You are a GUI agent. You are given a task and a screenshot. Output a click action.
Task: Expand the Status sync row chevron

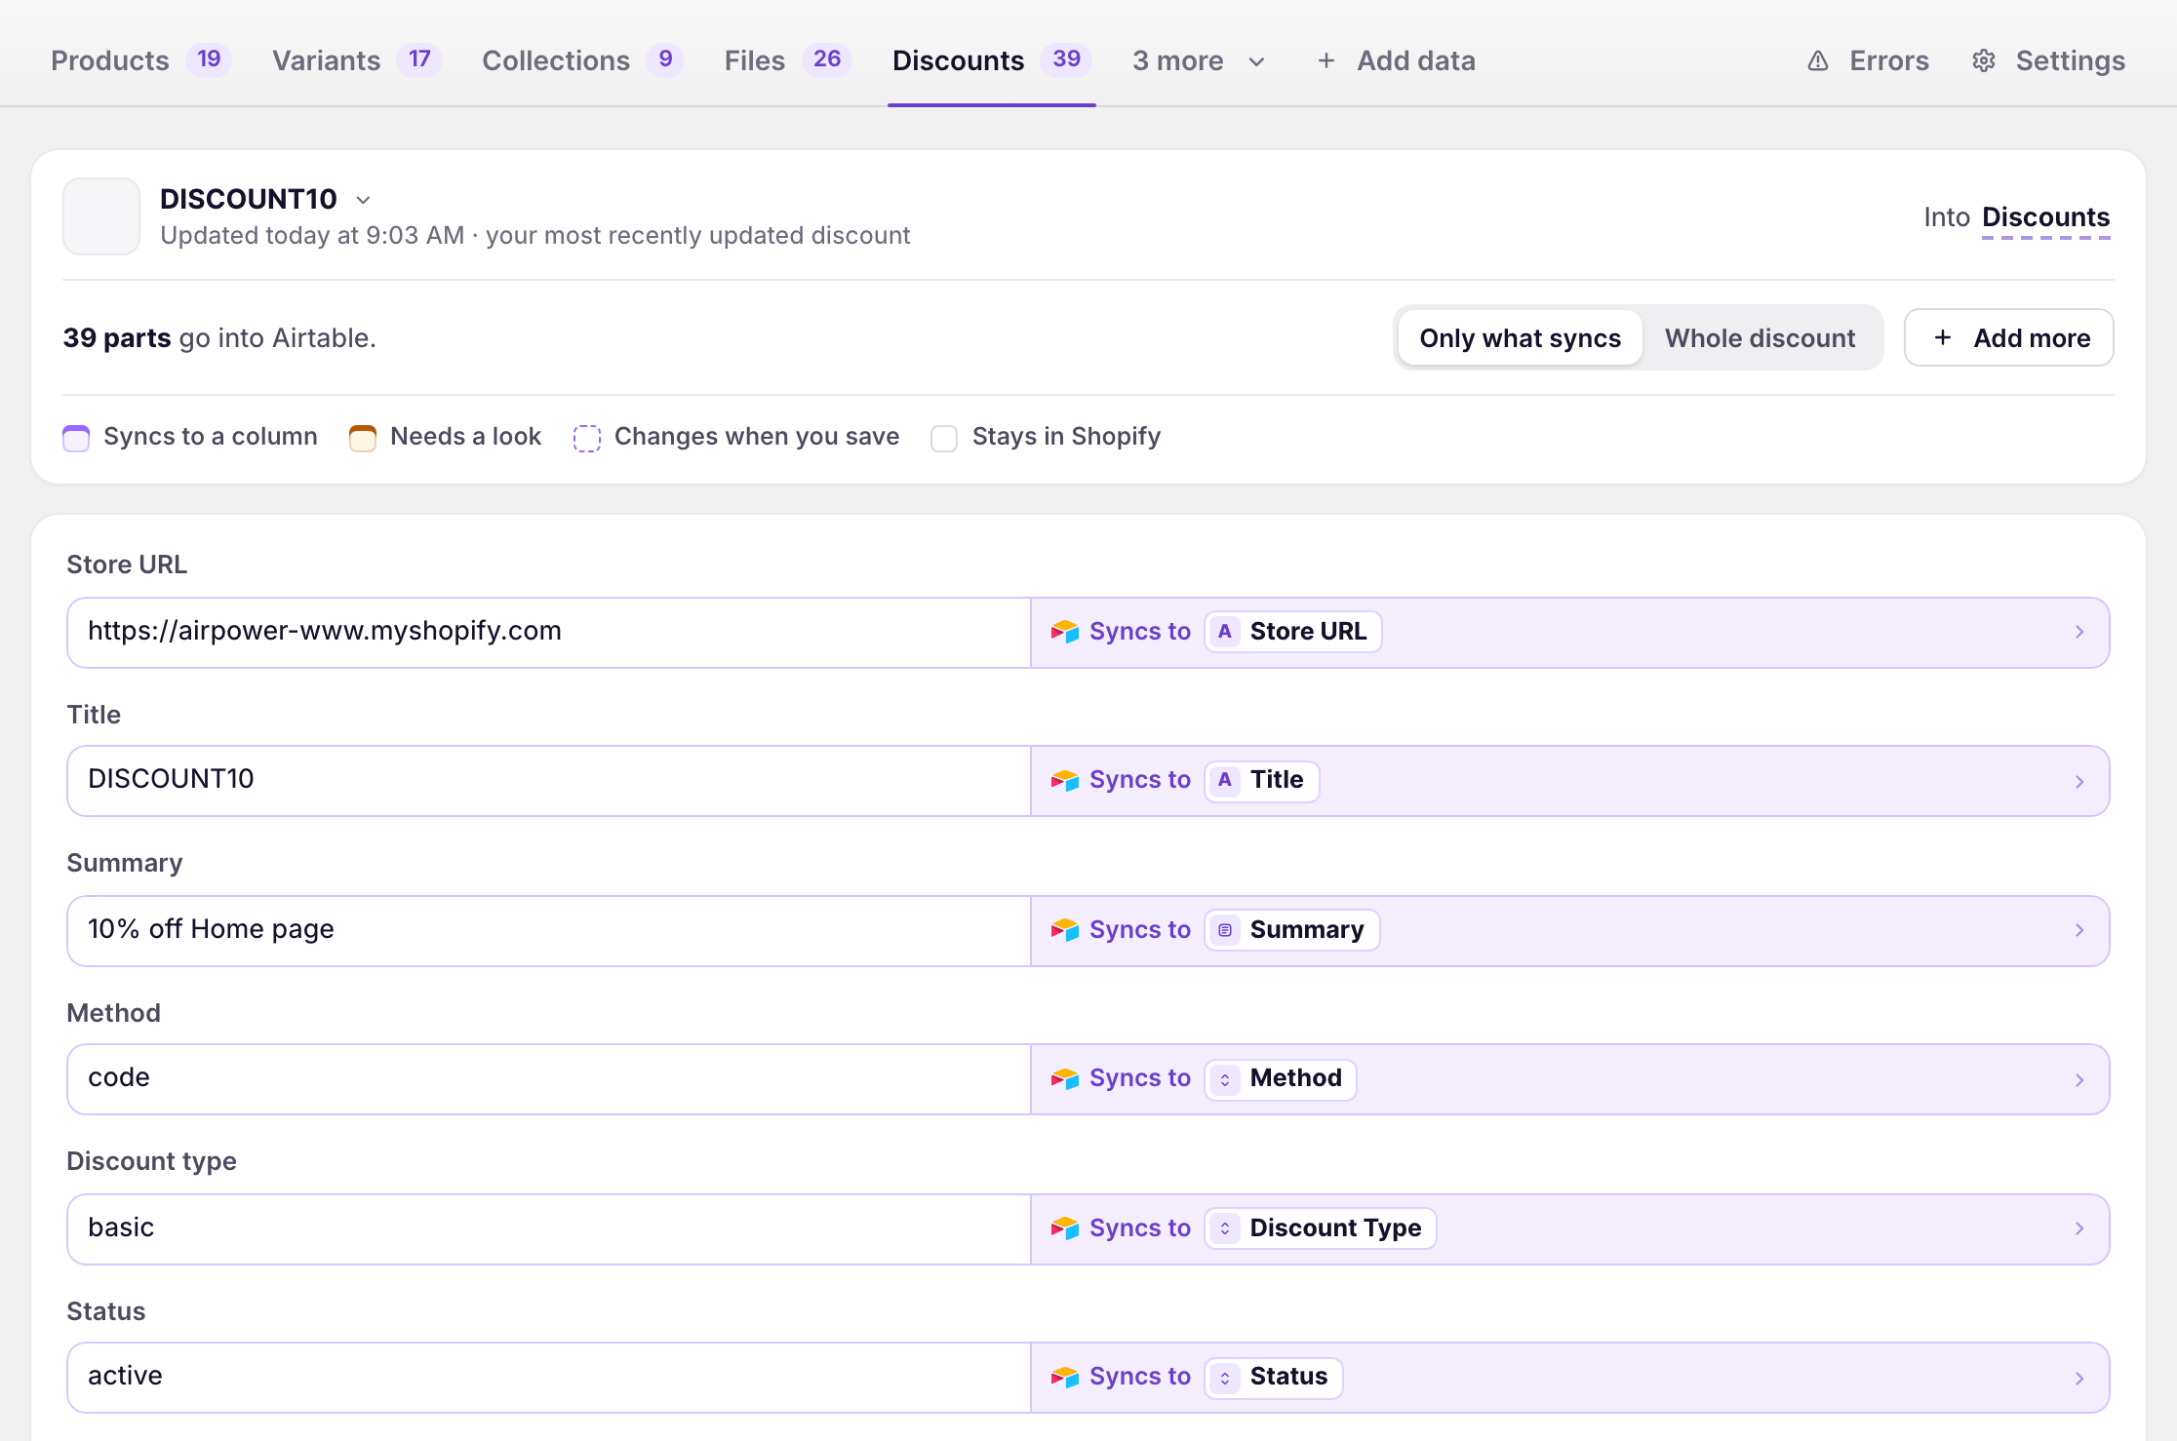[x=2079, y=1378]
